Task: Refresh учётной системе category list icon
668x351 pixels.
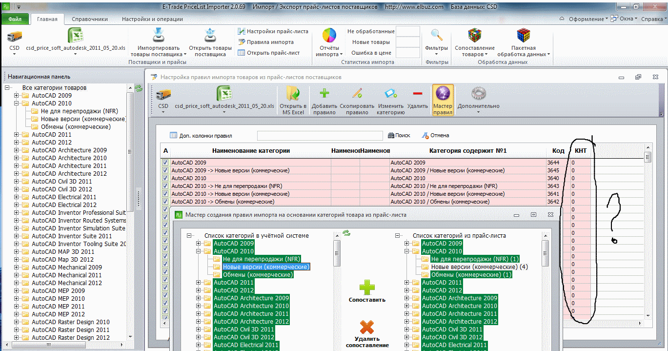Action: click(346, 233)
